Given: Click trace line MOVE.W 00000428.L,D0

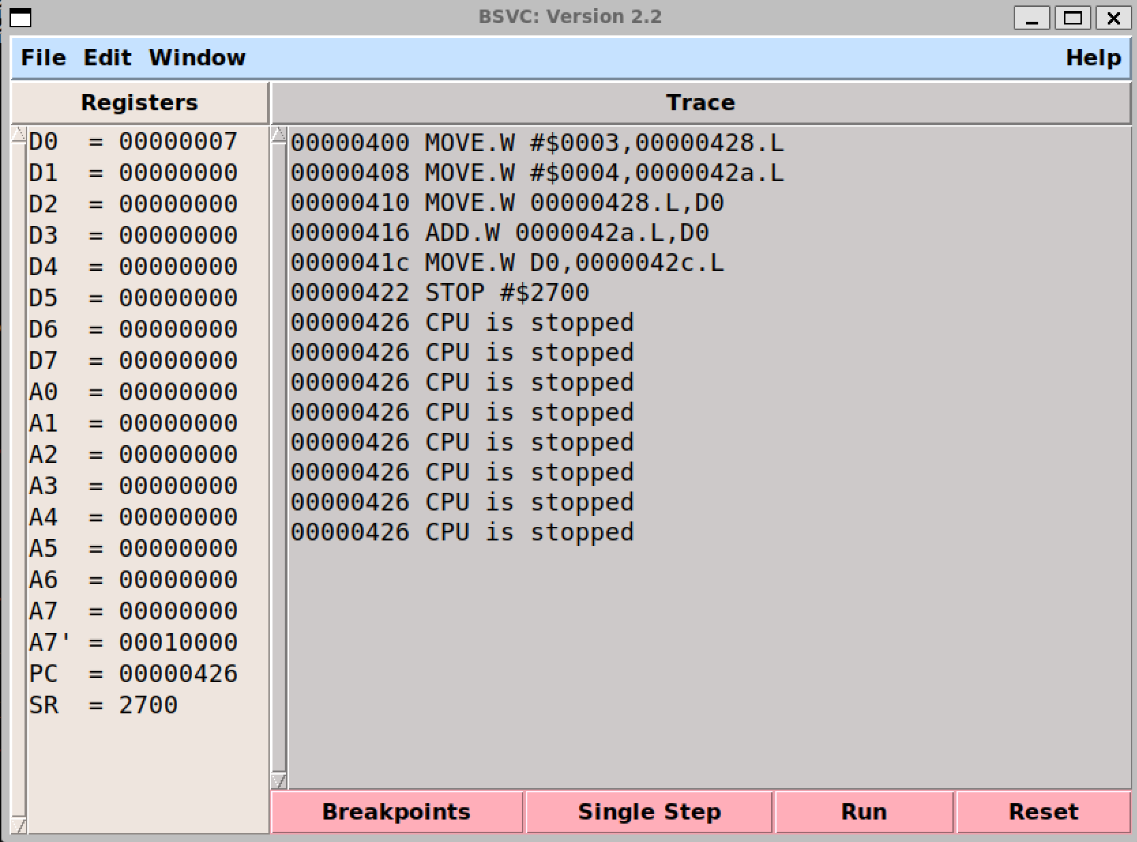Looking at the screenshot, I should pyautogui.click(x=508, y=203).
